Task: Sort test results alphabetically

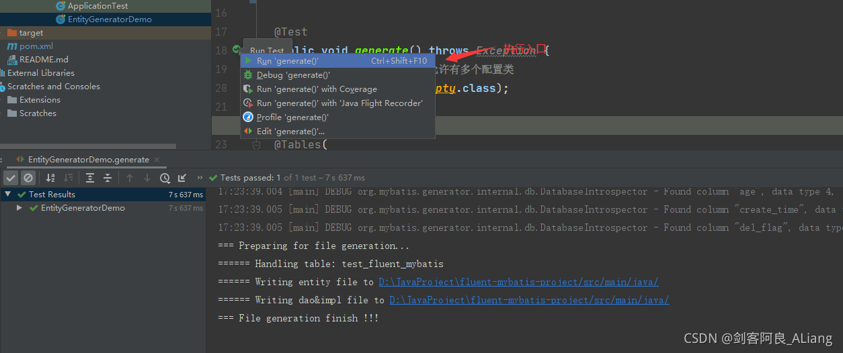Action: click(50, 178)
